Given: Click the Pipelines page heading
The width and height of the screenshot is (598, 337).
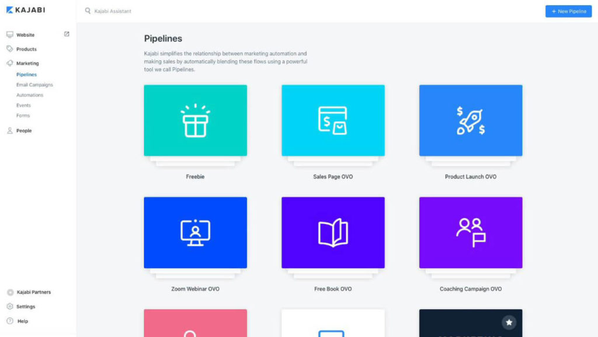Looking at the screenshot, I should tap(163, 39).
